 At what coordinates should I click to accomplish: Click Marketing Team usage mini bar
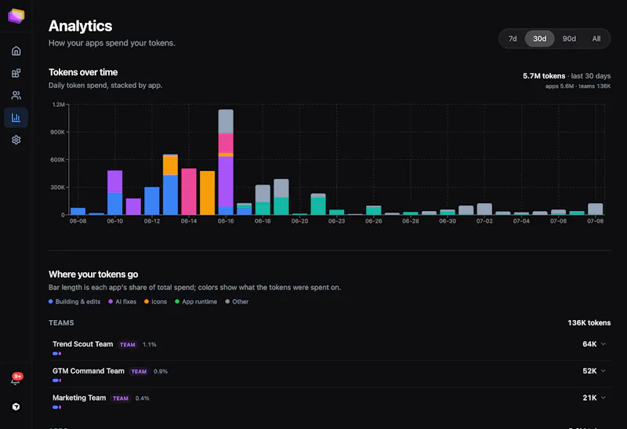pyautogui.click(x=56, y=407)
